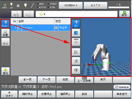132x99 pixels.
Task: Click the Shortcut button
Action: pyautogui.click(x=122, y=87)
